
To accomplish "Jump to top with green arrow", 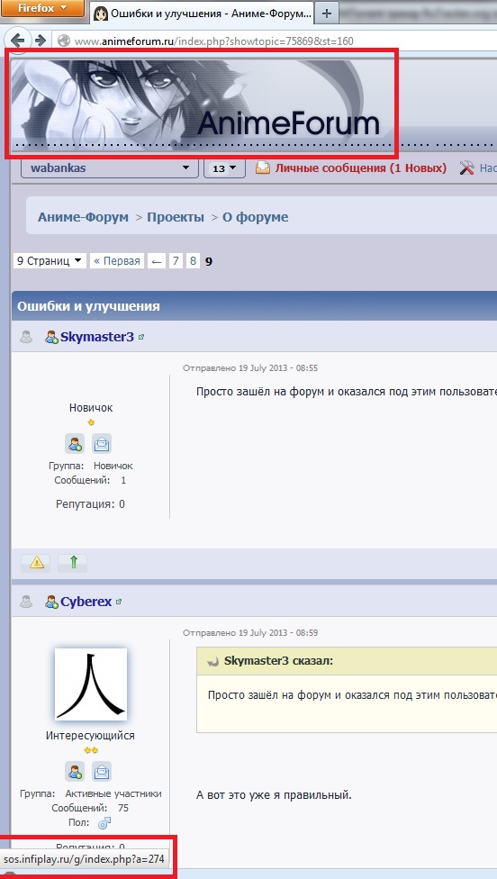I will point(73,562).
